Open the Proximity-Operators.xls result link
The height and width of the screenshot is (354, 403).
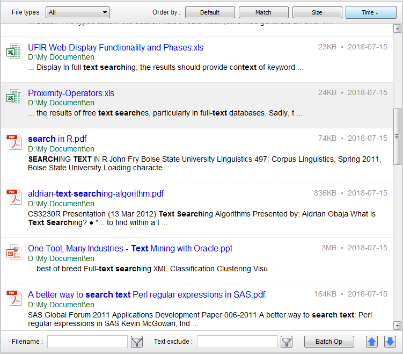tap(71, 93)
